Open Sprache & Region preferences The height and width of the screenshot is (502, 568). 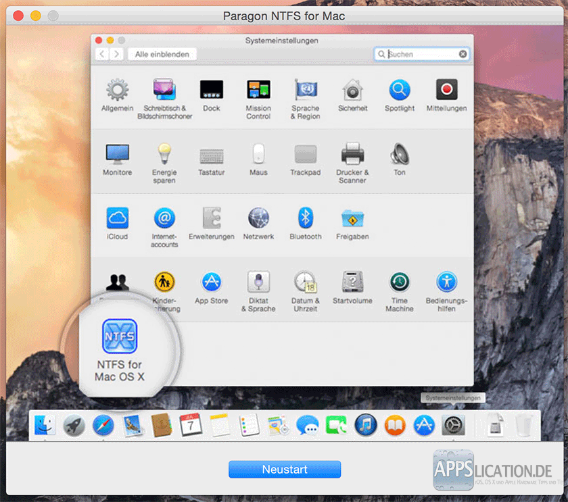click(x=306, y=99)
